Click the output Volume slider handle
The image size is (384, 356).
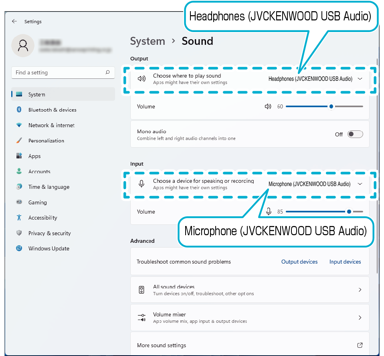click(x=331, y=106)
